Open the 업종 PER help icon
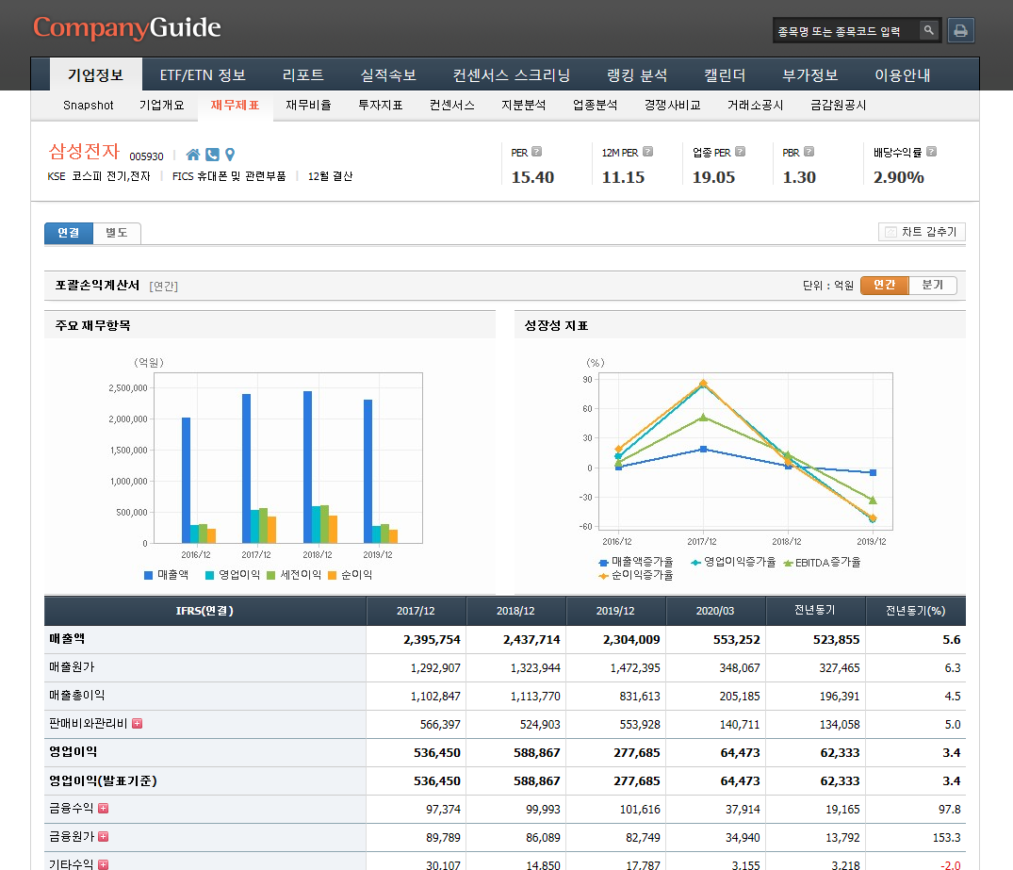Screen dimensions: 1013x870 tap(741, 152)
